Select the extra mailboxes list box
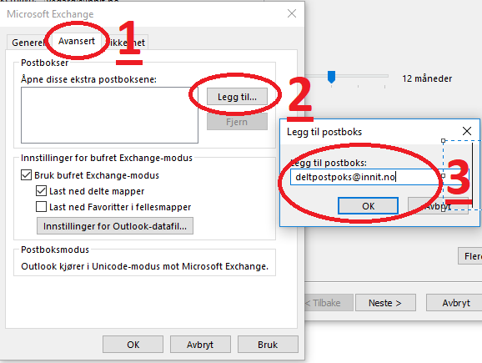Image resolution: width=482 pixels, height=363 pixels. tap(109, 115)
